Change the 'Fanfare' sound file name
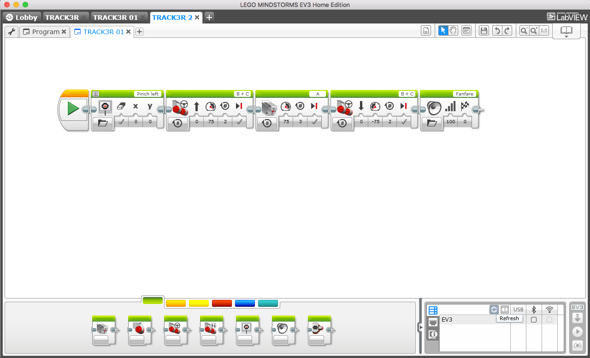Image resolution: width=590 pixels, height=358 pixels. 465,94
